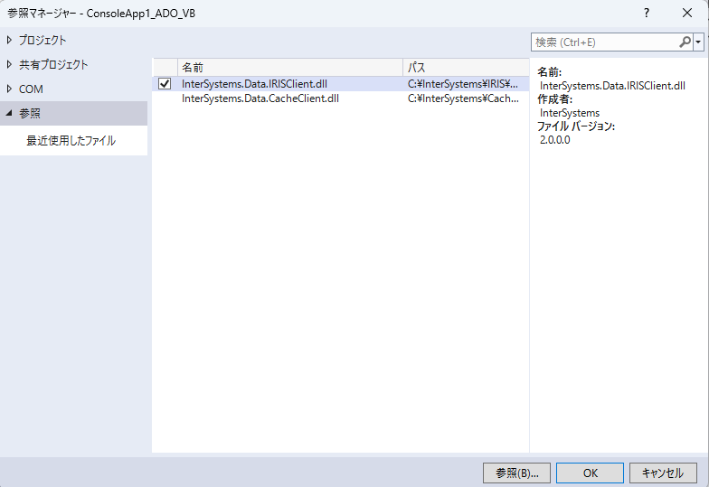
Task: Expand the プロジェクト tree node arrow
Action: coord(9,41)
